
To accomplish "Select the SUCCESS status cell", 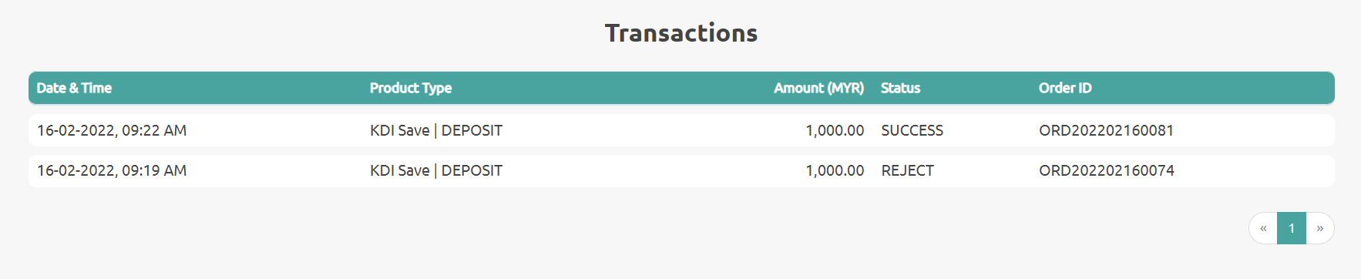I will point(912,130).
